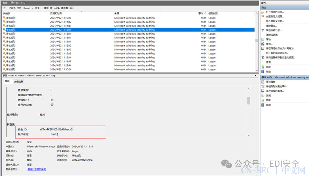Click the 刷新 icon in the 安全 section

tap(263, 67)
